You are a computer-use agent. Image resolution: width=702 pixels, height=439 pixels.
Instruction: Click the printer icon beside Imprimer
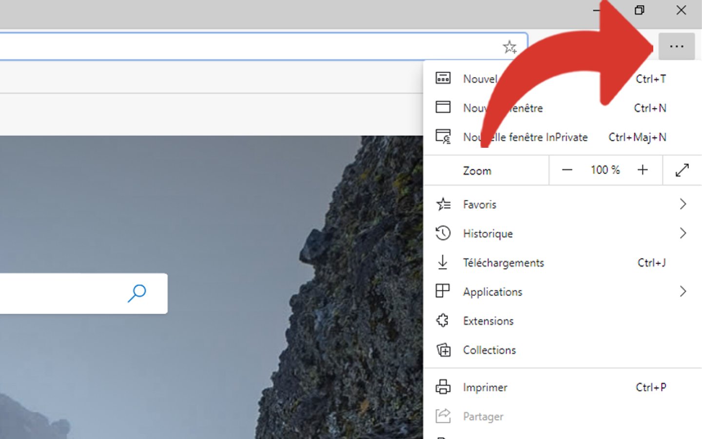[443, 387]
